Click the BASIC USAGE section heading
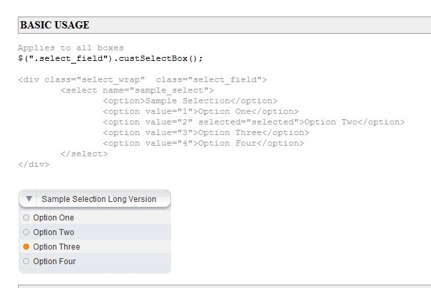The width and height of the screenshot is (431, 288). pyautogui.click(x=55, y=25)
